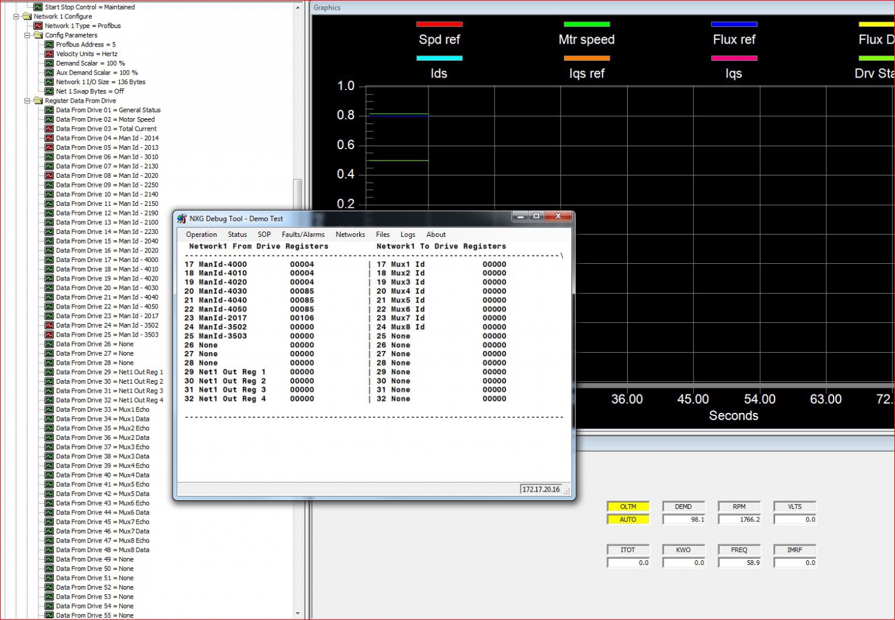Click the red icon beside Data From Drive 03 = Total Current
Image resolution: width=895 pixels, height=620 pixels.
coord(49,128)
